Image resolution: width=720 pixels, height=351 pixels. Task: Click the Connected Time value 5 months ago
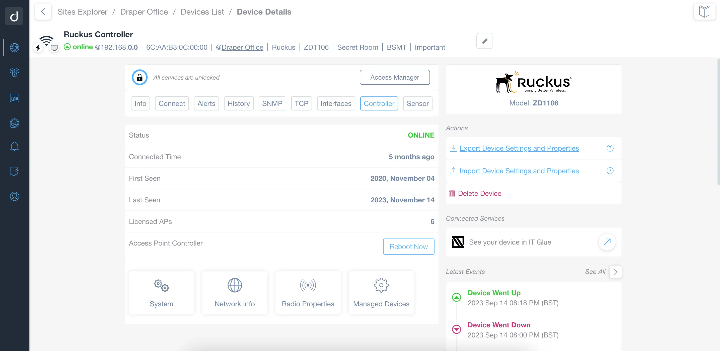(411, 157)
